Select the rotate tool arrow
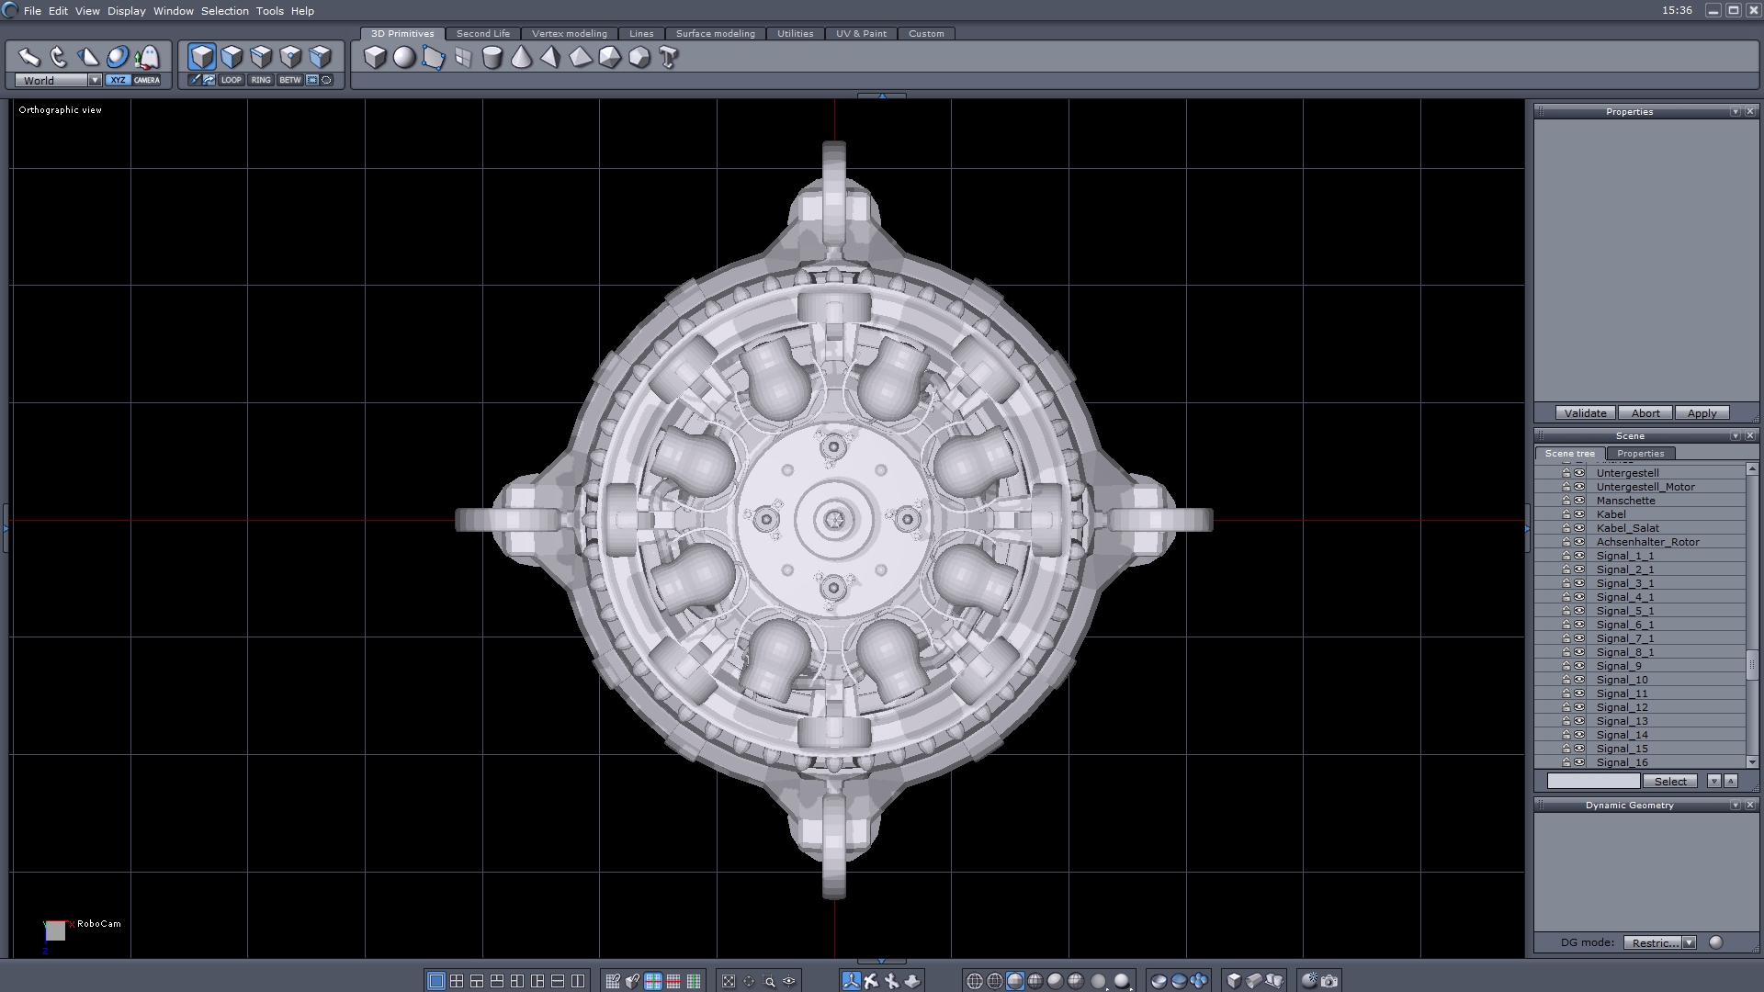This screenshot has height=992, width=1764. (x=59, y=57)
